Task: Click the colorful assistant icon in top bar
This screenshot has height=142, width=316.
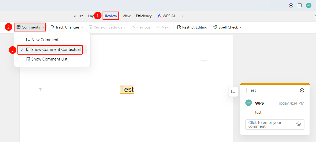Action: coord(291,5)
